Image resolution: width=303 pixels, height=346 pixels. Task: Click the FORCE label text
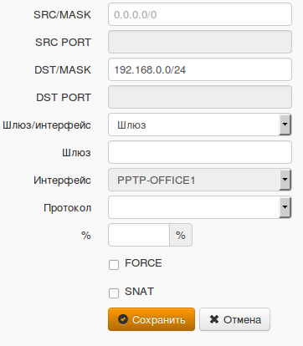click(143, 263)
